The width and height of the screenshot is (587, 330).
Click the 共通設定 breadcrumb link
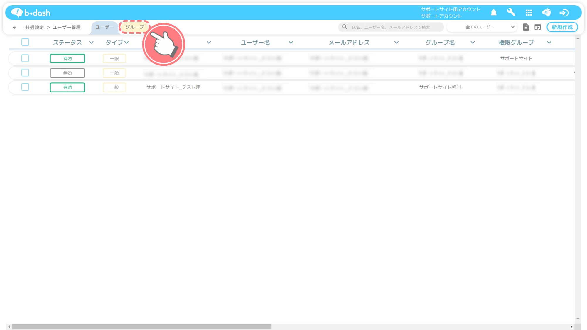[x=34, y=27]
